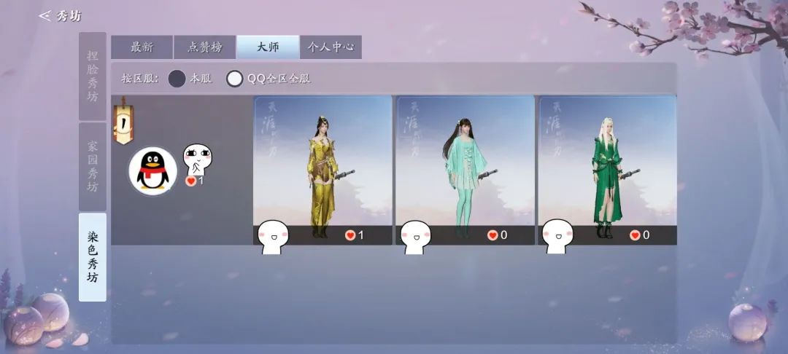Screen dimensions: 788x354
Task: Open the 个人中心 tab
Action: click(x=331, y=47)
